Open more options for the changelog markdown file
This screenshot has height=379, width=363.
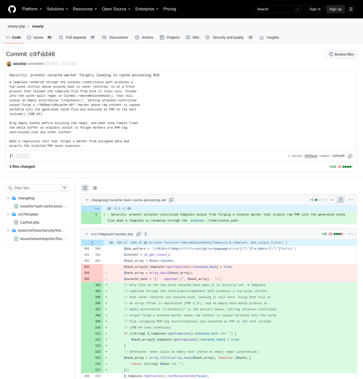tap(351, 200)
